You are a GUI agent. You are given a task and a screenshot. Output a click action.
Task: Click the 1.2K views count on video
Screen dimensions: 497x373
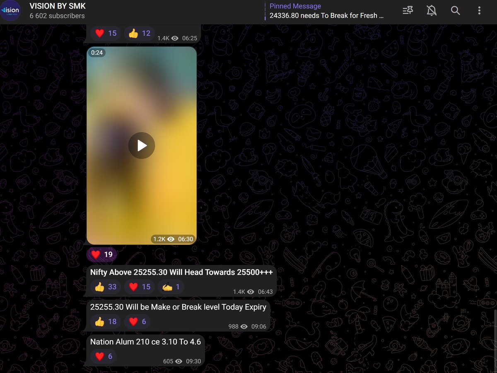tap(159, 239)
